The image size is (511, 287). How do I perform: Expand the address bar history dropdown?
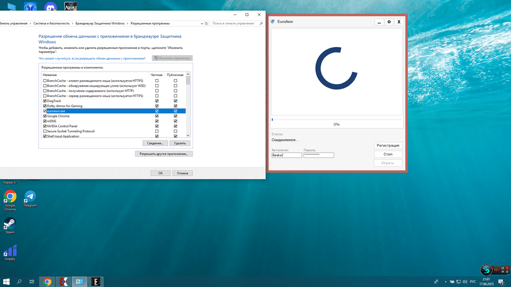click(x=200, y=23)
